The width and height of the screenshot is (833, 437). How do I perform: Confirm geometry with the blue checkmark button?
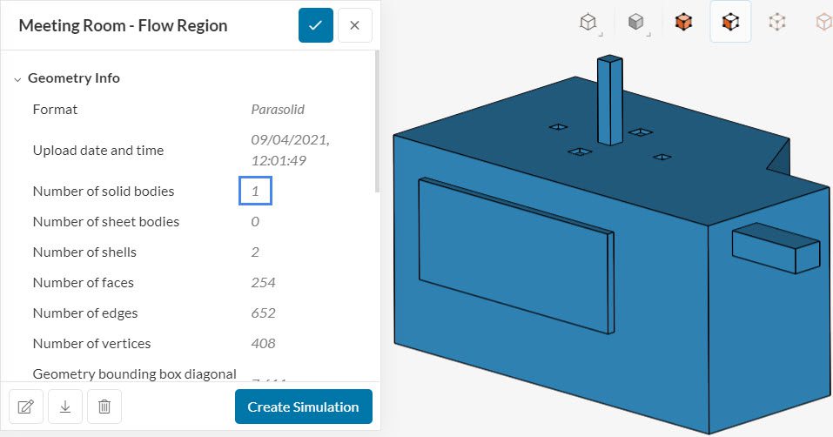315,25
